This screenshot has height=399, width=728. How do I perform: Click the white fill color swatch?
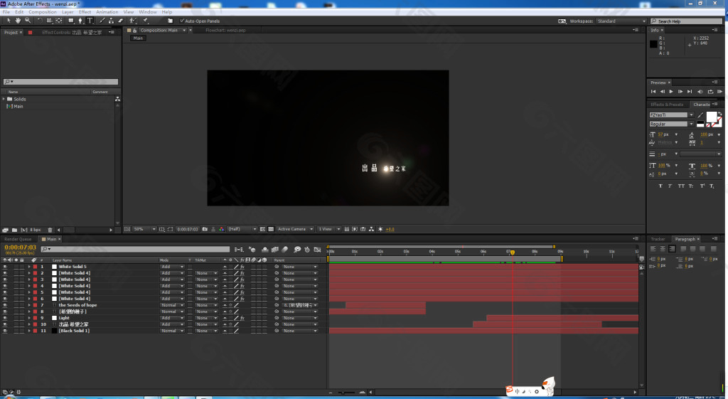click(712, 117)
